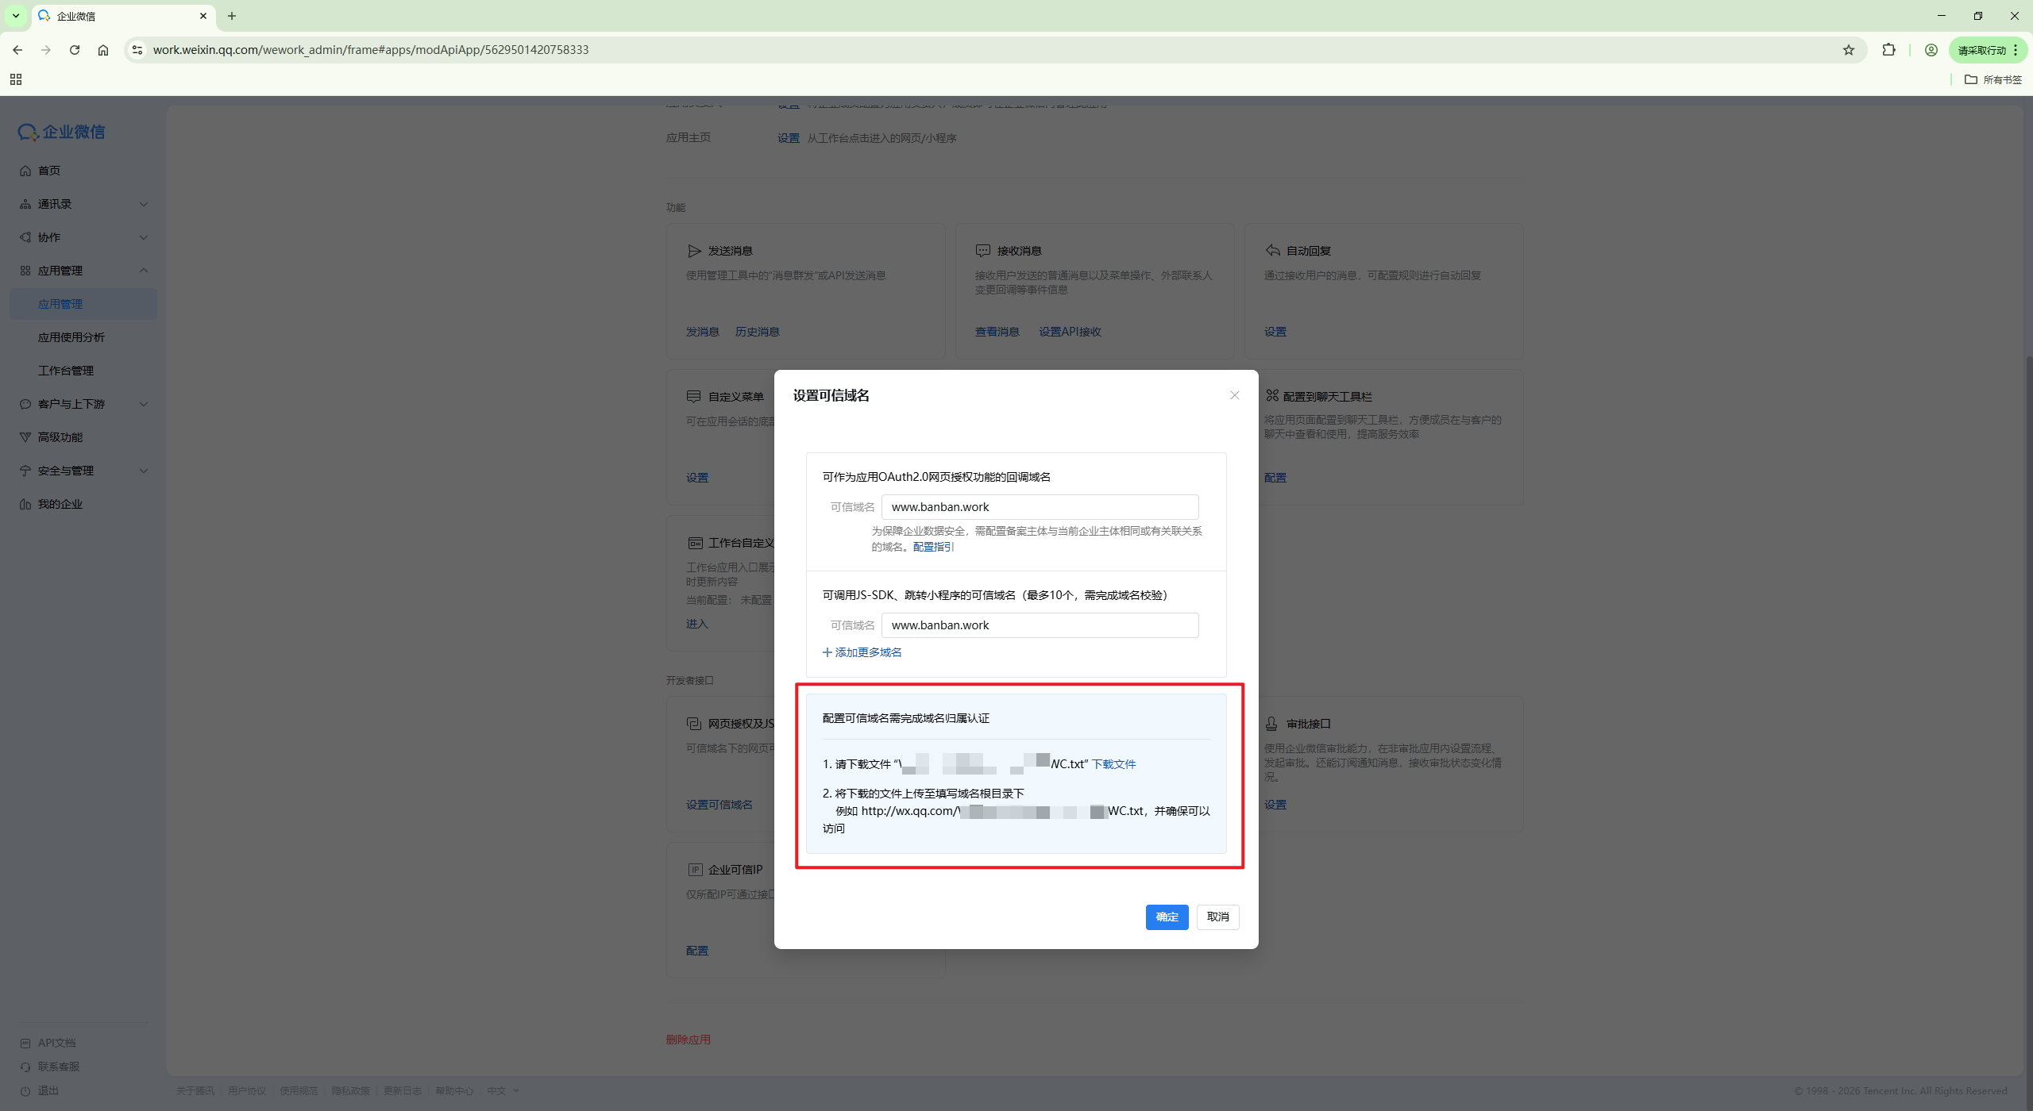Image resolution: width=2033 pixels, height=1111 pixels.
Task: Select the highlighted 应用管理 submenu item
Action: [83, 304]
